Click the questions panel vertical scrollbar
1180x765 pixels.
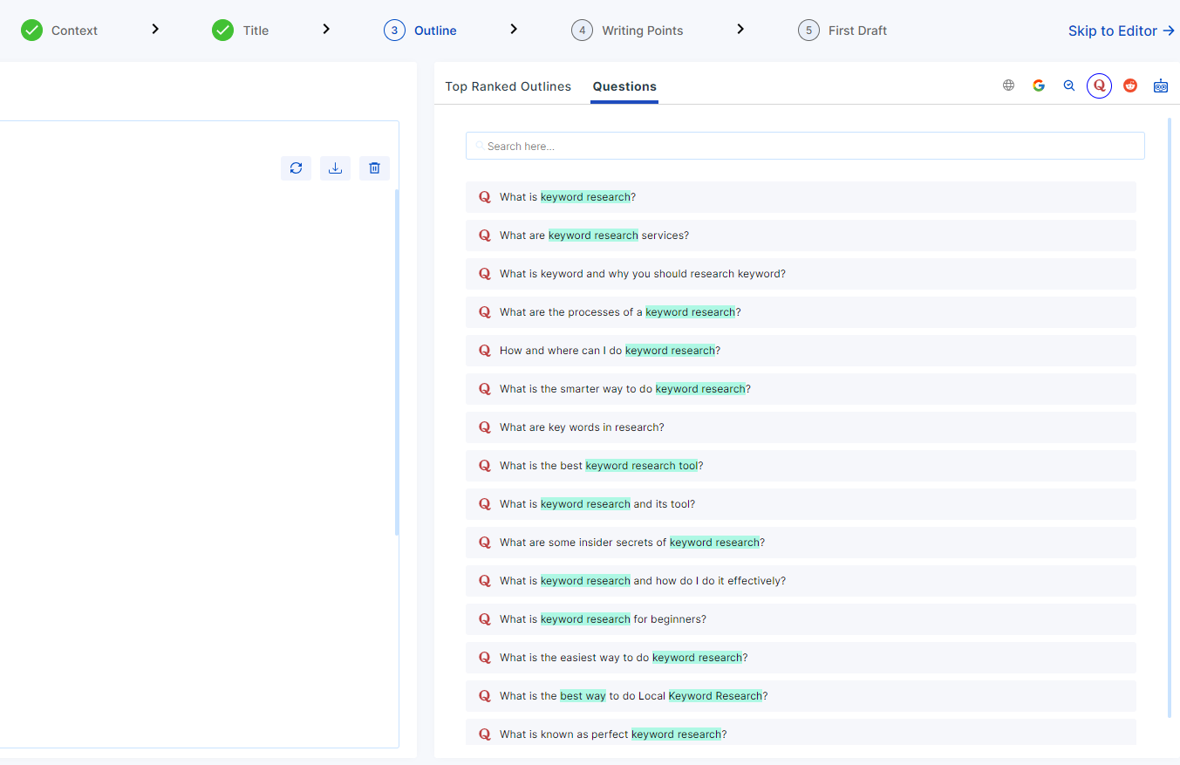tap(1170, 417)
